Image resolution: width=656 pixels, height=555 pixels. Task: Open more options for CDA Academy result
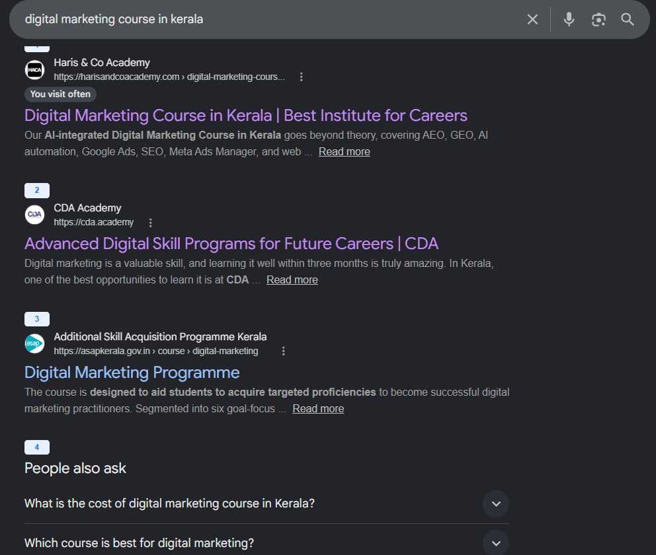[x=151, y=223]
